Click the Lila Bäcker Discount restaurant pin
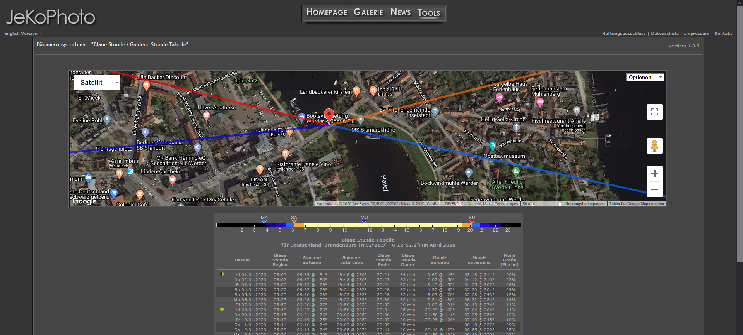 146,85
